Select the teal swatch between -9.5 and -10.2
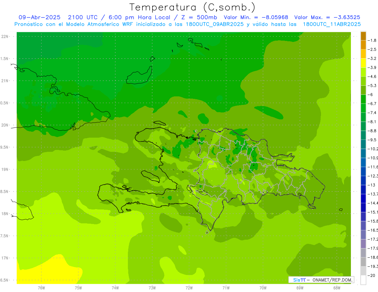This screenshot has width=378, height=292. click(363, 144)
